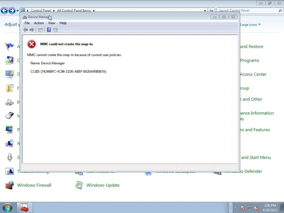The width and height of the screenshot is (284, 213).
Task: Click the Device Manager title bar icon
Action: tap(25, 17)
